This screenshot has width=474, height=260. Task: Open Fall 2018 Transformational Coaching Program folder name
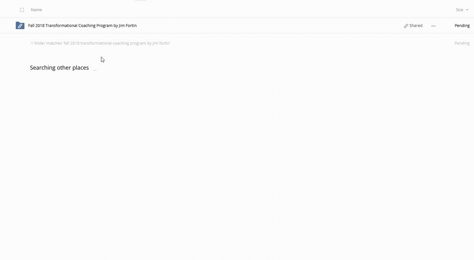click(82, 26)
